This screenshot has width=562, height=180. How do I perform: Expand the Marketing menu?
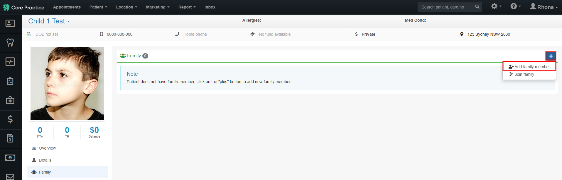pos(158,7)
